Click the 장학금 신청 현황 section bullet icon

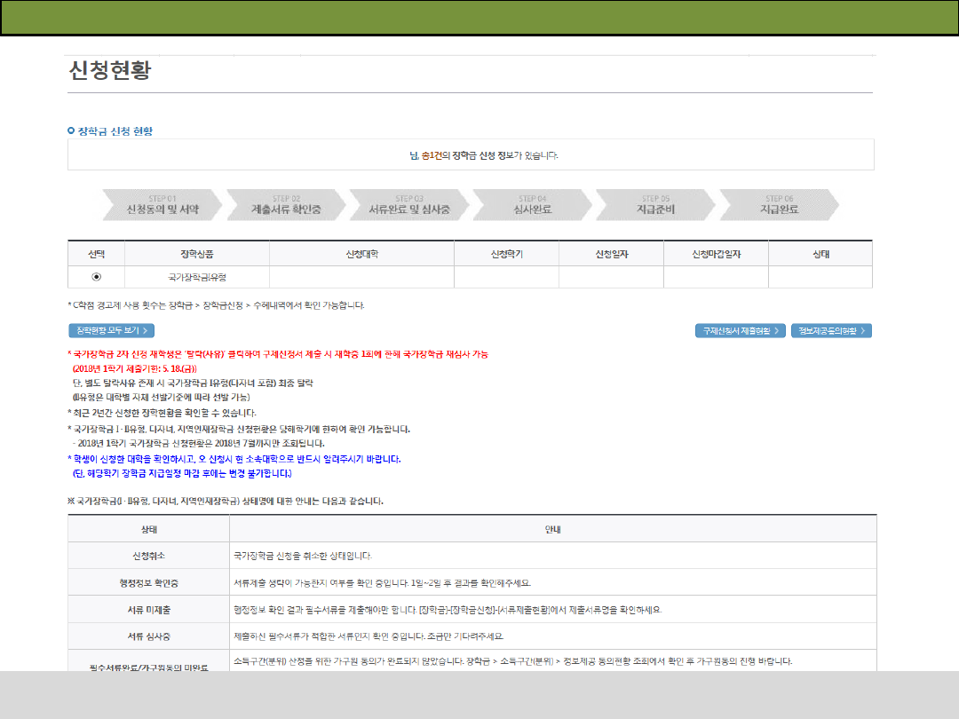point(71,131)
